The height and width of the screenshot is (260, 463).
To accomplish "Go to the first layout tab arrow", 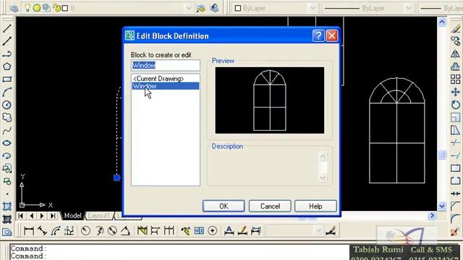I will point(20,216).
